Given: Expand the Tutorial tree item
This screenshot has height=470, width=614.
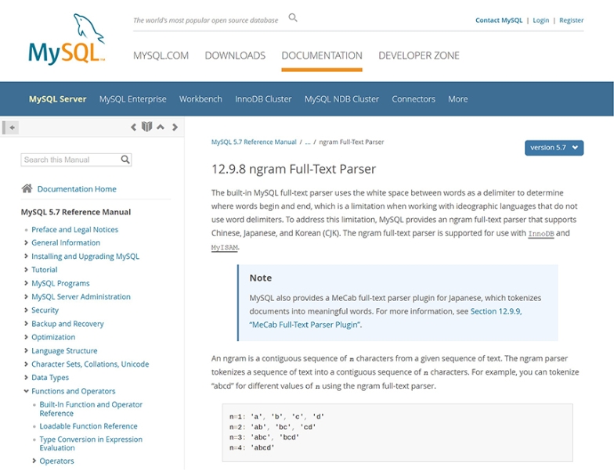Looking at the screenshot, I should point(26,270).
